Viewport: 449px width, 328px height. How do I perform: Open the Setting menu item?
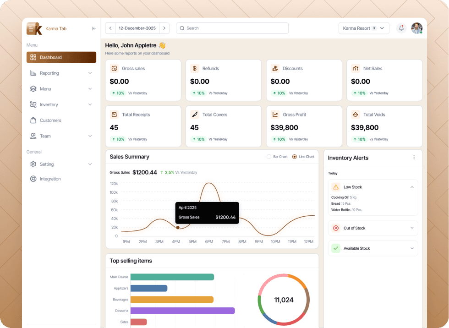tap(61, 164)
